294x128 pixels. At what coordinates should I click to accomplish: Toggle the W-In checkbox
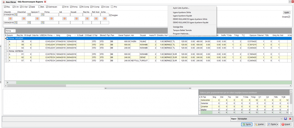pyautogui.click(x=63, y=7)
